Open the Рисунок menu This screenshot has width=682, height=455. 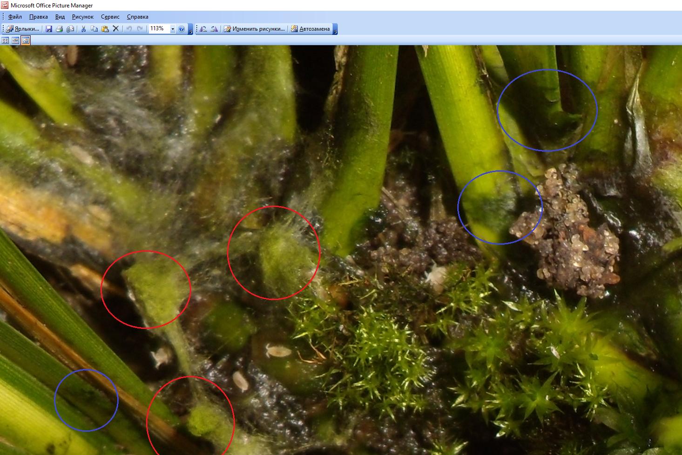(83, 17)
